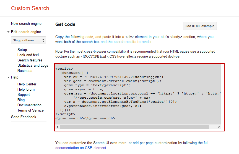Viewport: 239px width, 154px height.
Task: Open the Blog link
Action: pos(21,100)
